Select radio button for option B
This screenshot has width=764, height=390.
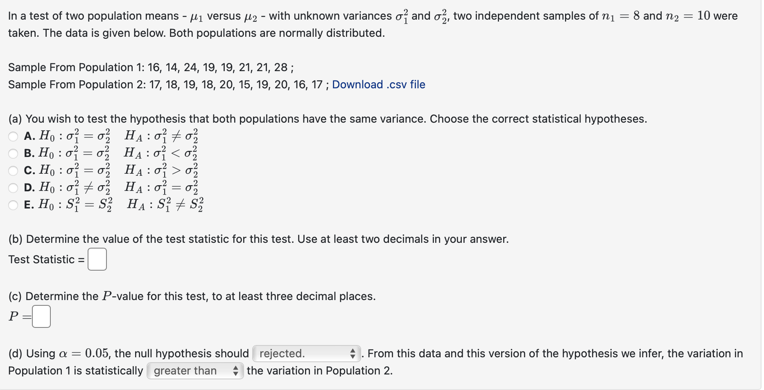pyautogui.click(x=13, y=153)
